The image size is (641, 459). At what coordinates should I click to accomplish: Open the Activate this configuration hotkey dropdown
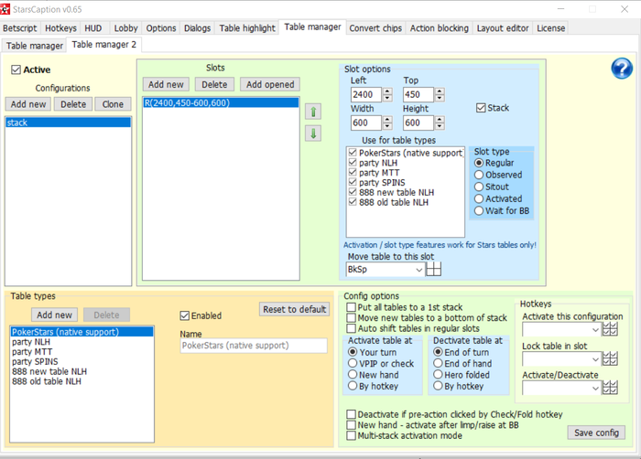595,329
